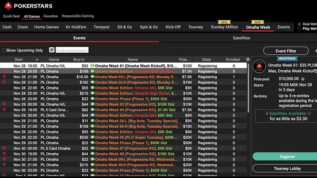317x178 pixels.
Task: Click knockout target icon on Omaha Week 07 row
Action: click(x=4, y=148)
